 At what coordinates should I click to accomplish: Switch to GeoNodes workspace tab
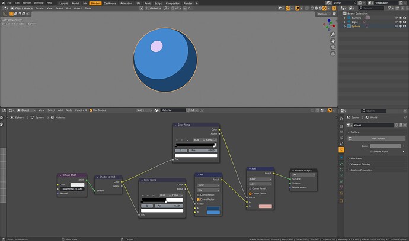(110, 4)
